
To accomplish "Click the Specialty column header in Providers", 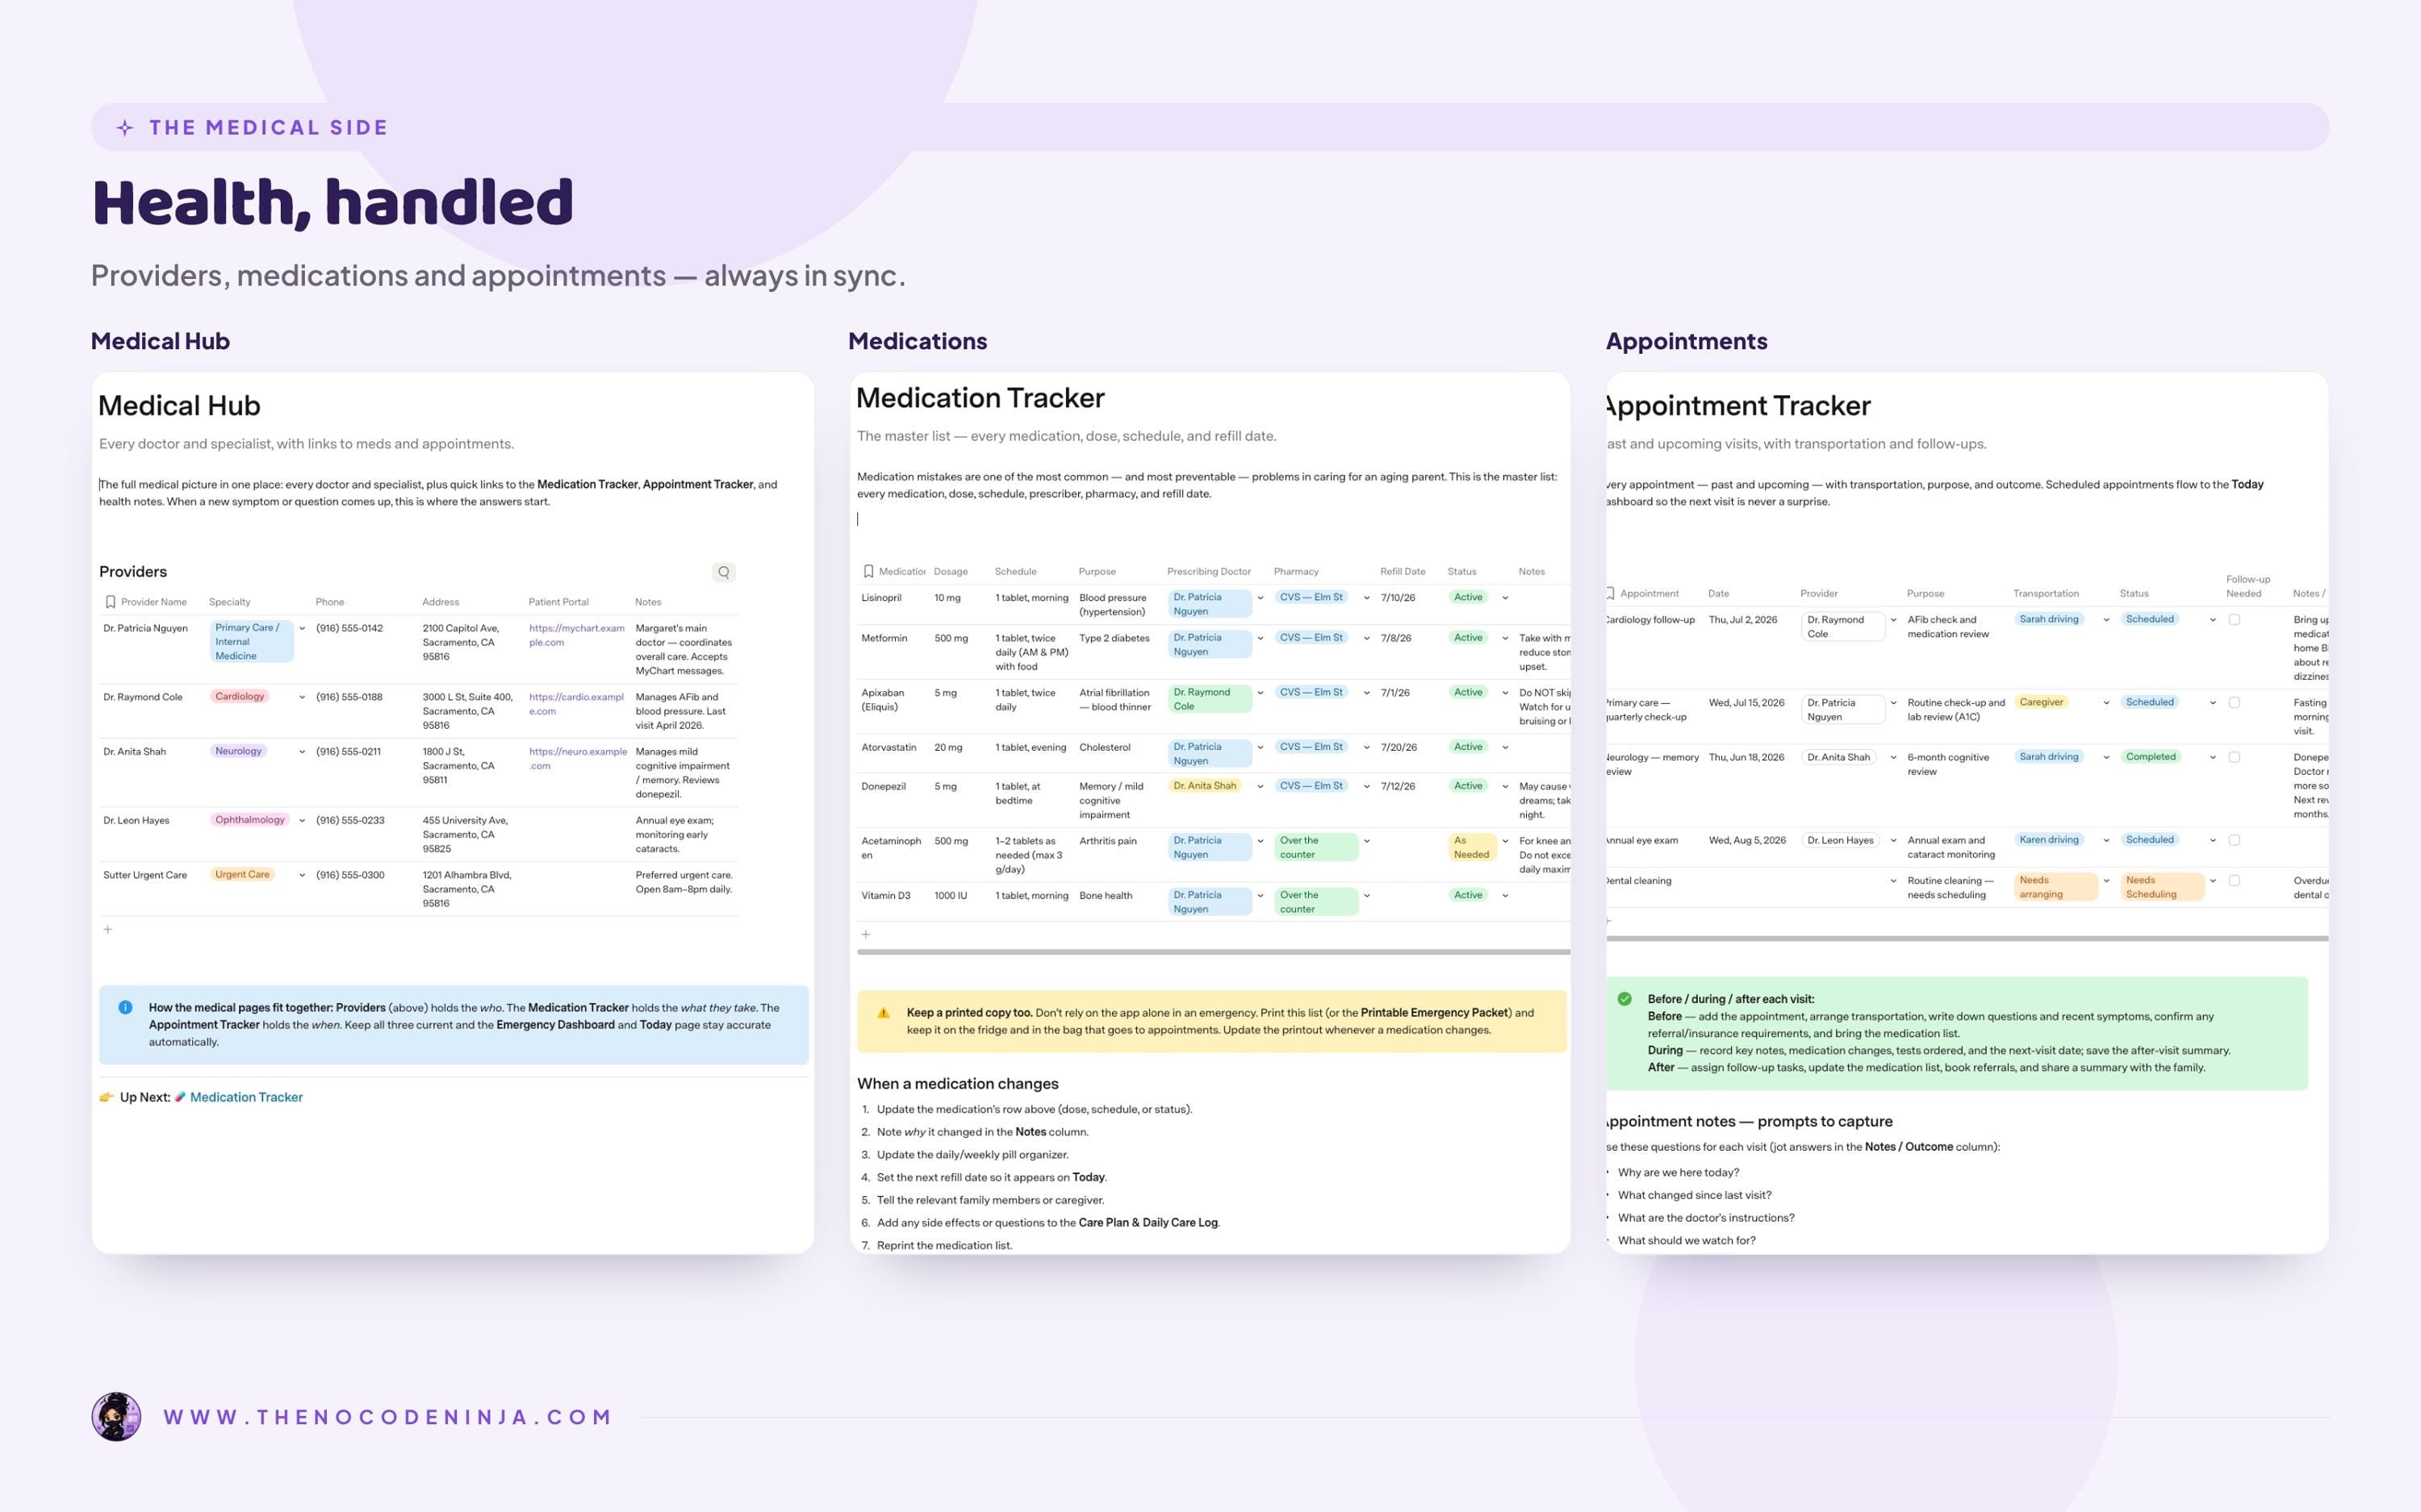I will click(229, 602).
